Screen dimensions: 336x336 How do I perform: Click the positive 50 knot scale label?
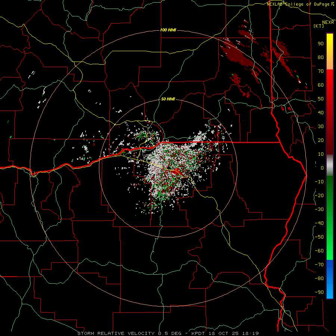(321, 99)
